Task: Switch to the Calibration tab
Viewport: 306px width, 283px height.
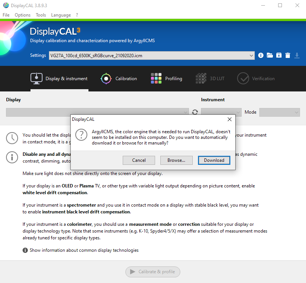Action: 119,78
